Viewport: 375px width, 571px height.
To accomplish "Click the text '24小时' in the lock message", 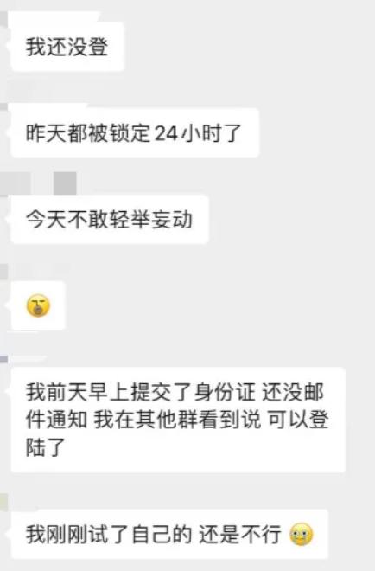I will click(187, 133).
